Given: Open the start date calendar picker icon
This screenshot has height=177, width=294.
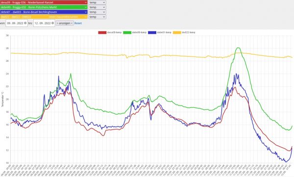Looking at the screenshot, I should 25,23.
